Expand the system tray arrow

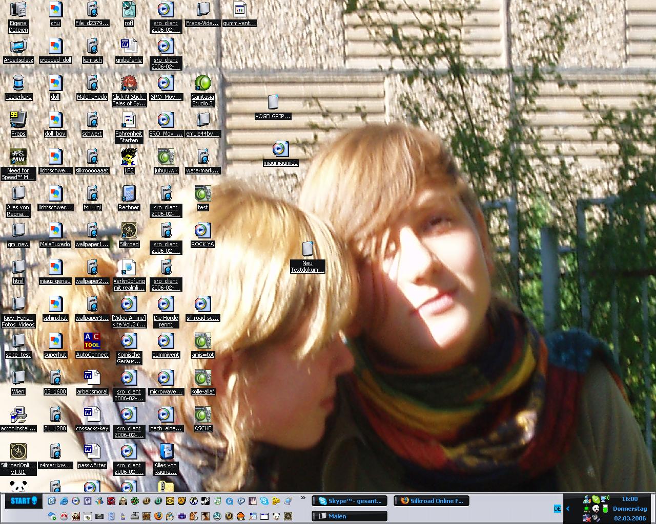click(568, 508)
